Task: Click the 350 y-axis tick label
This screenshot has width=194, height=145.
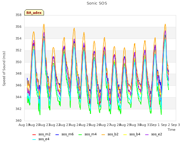Action: 18,62
